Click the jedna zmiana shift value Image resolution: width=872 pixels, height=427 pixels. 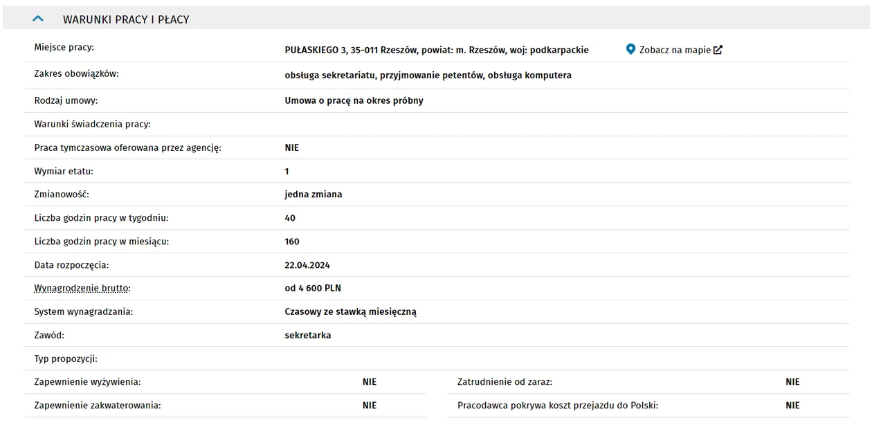click(314, 194)
